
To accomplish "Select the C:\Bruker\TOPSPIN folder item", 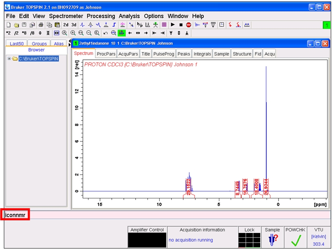I will coord(39,59).
